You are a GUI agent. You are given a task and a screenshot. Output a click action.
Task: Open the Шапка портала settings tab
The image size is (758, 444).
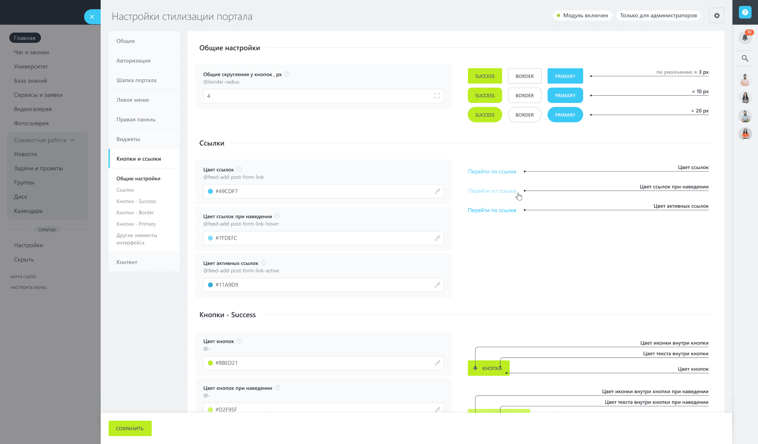pyautogui.click(x=136, y=80)
